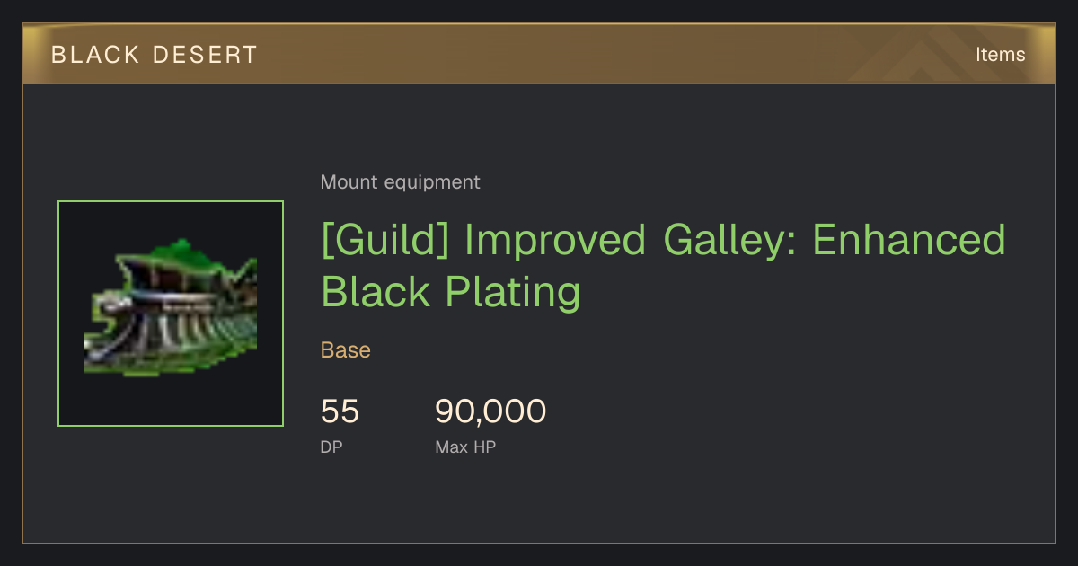Click the BLACK DESERT header title
1078x566 pixels.
[x=155, y=55]
